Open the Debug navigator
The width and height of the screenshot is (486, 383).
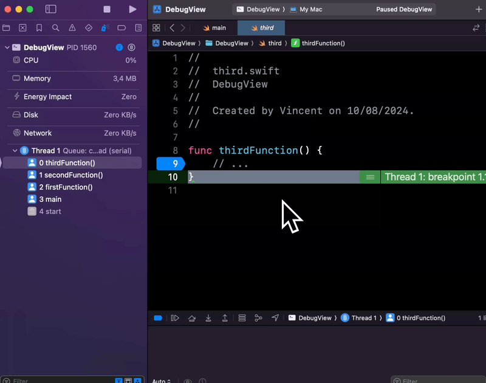point(105,28)
